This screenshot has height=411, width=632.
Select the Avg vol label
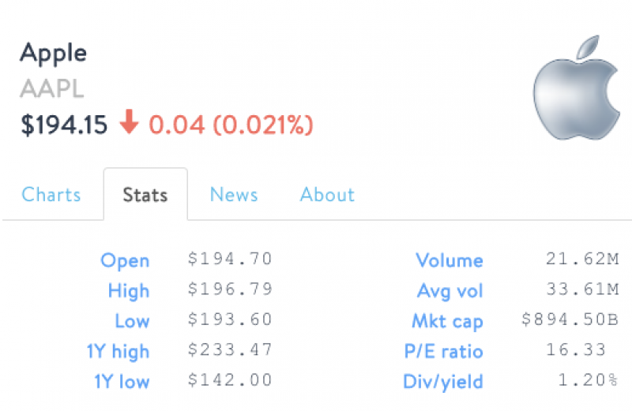pyautogui.click(x=450, y=291)
